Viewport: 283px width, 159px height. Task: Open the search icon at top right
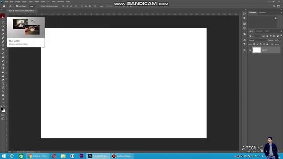[274, 6]
